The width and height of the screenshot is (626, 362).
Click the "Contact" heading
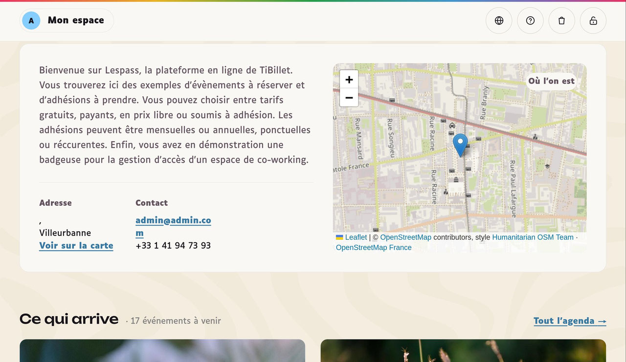point(152,203)
